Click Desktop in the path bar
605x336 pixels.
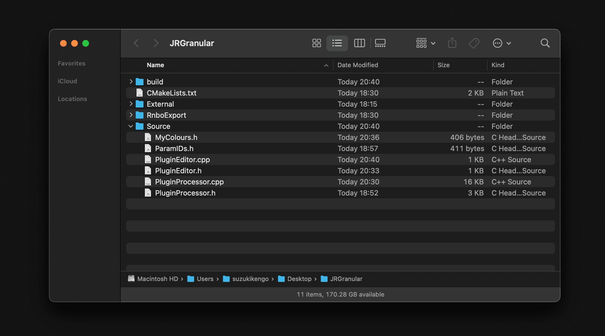[x=299, y=279]
